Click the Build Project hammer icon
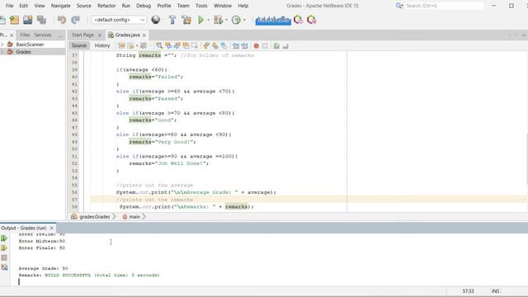Image resolution: width=528 pixels, height=297 pixels. click(x=172, y=20)
